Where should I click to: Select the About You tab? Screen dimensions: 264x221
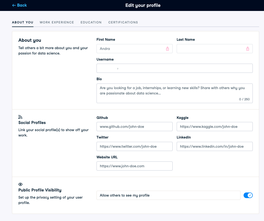(22, 22)
